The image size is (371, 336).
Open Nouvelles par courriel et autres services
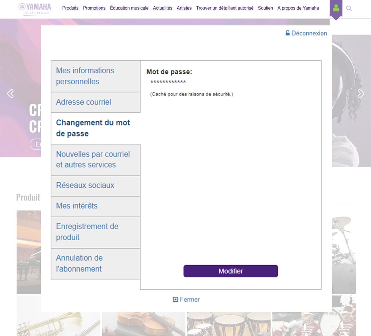click(x=95, y=160)
